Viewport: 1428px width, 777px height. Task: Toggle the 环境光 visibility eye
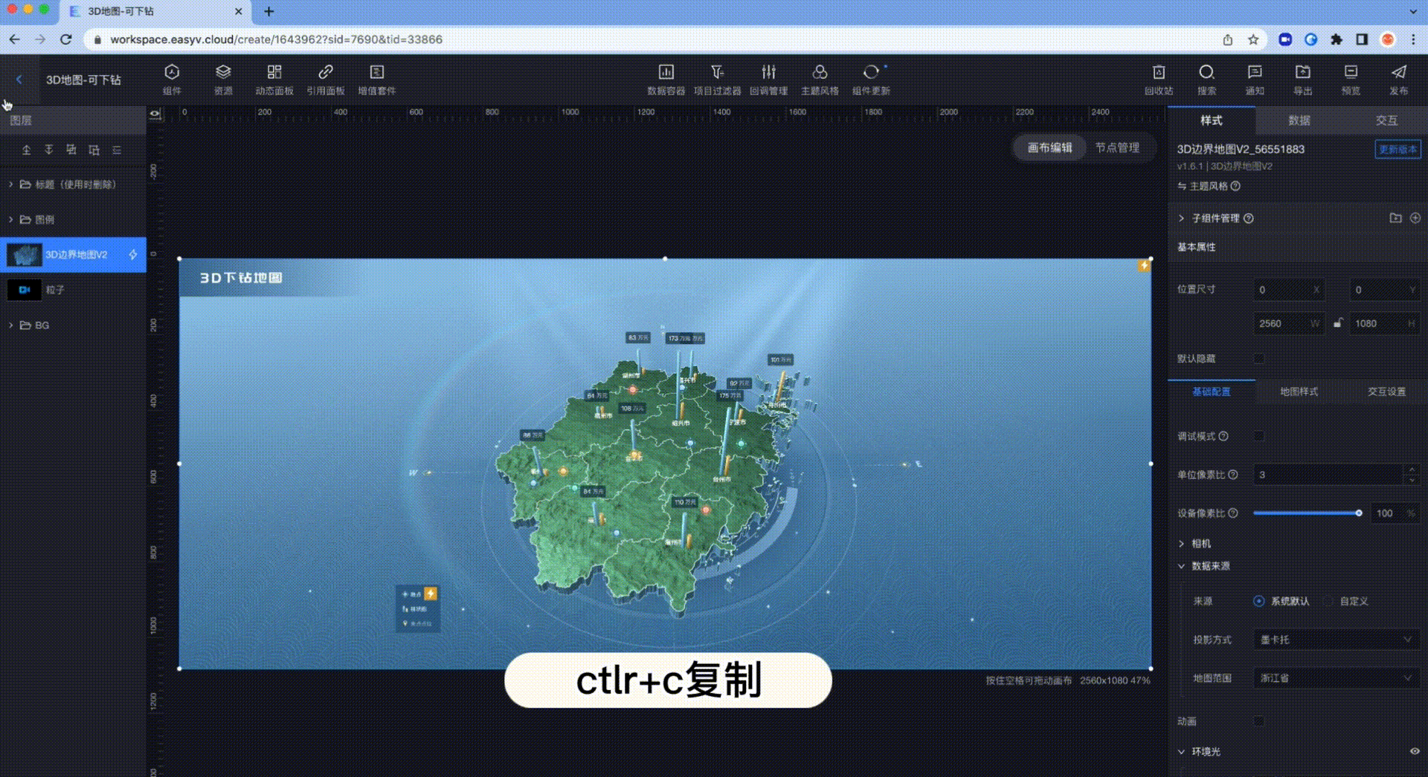(x=1415, y=752)
